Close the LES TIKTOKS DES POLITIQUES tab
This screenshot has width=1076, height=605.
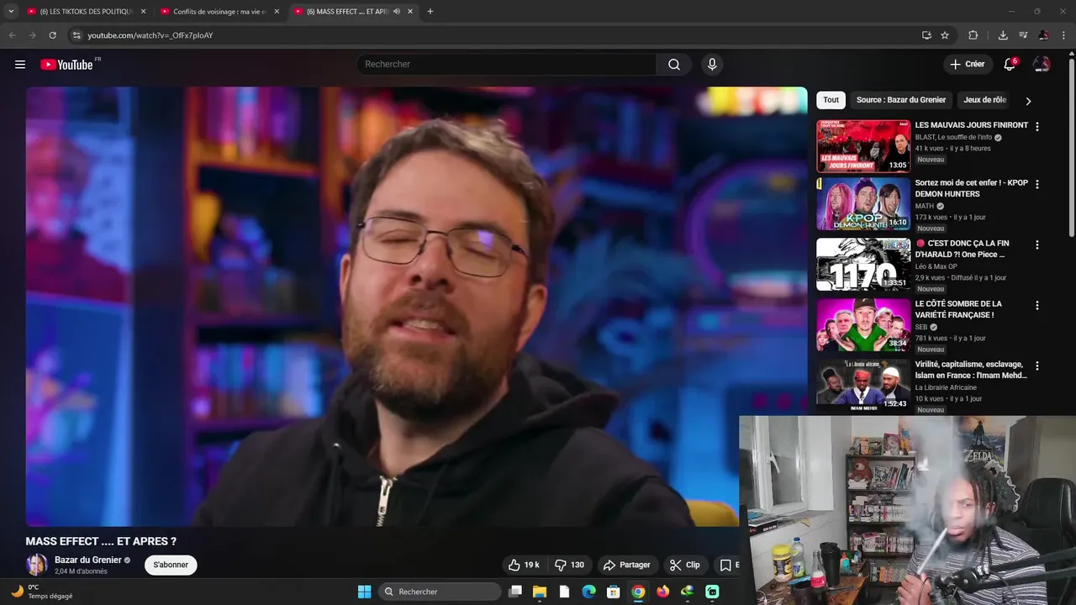(143, 12)
